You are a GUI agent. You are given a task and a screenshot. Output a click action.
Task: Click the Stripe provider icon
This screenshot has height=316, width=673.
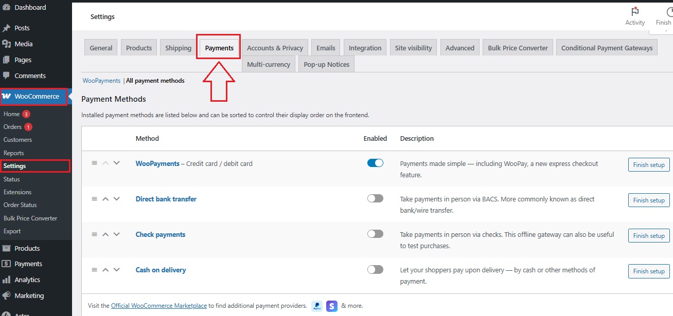click(x=332, y=306)
